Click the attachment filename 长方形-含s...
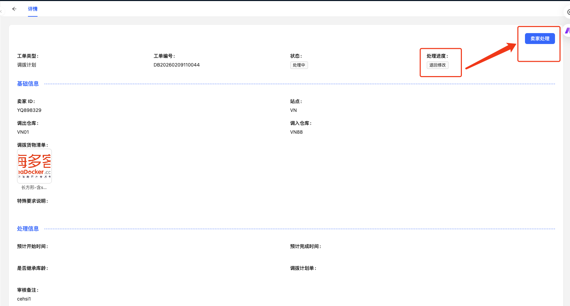The width and height of the screenshot is (570, 306). 34,188
